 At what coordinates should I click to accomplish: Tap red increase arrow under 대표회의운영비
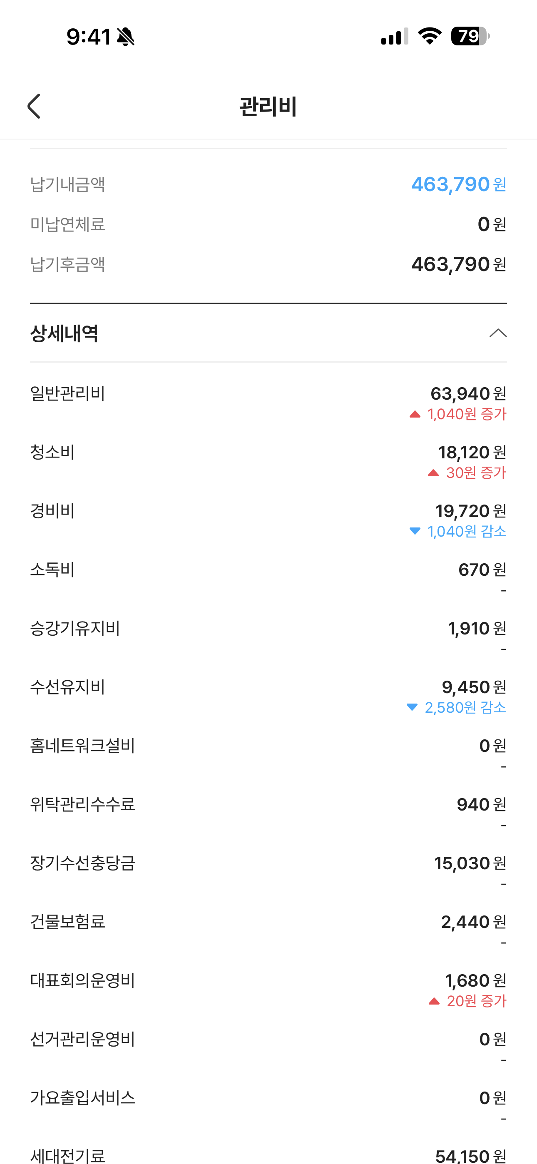(x=434, y=1001)
